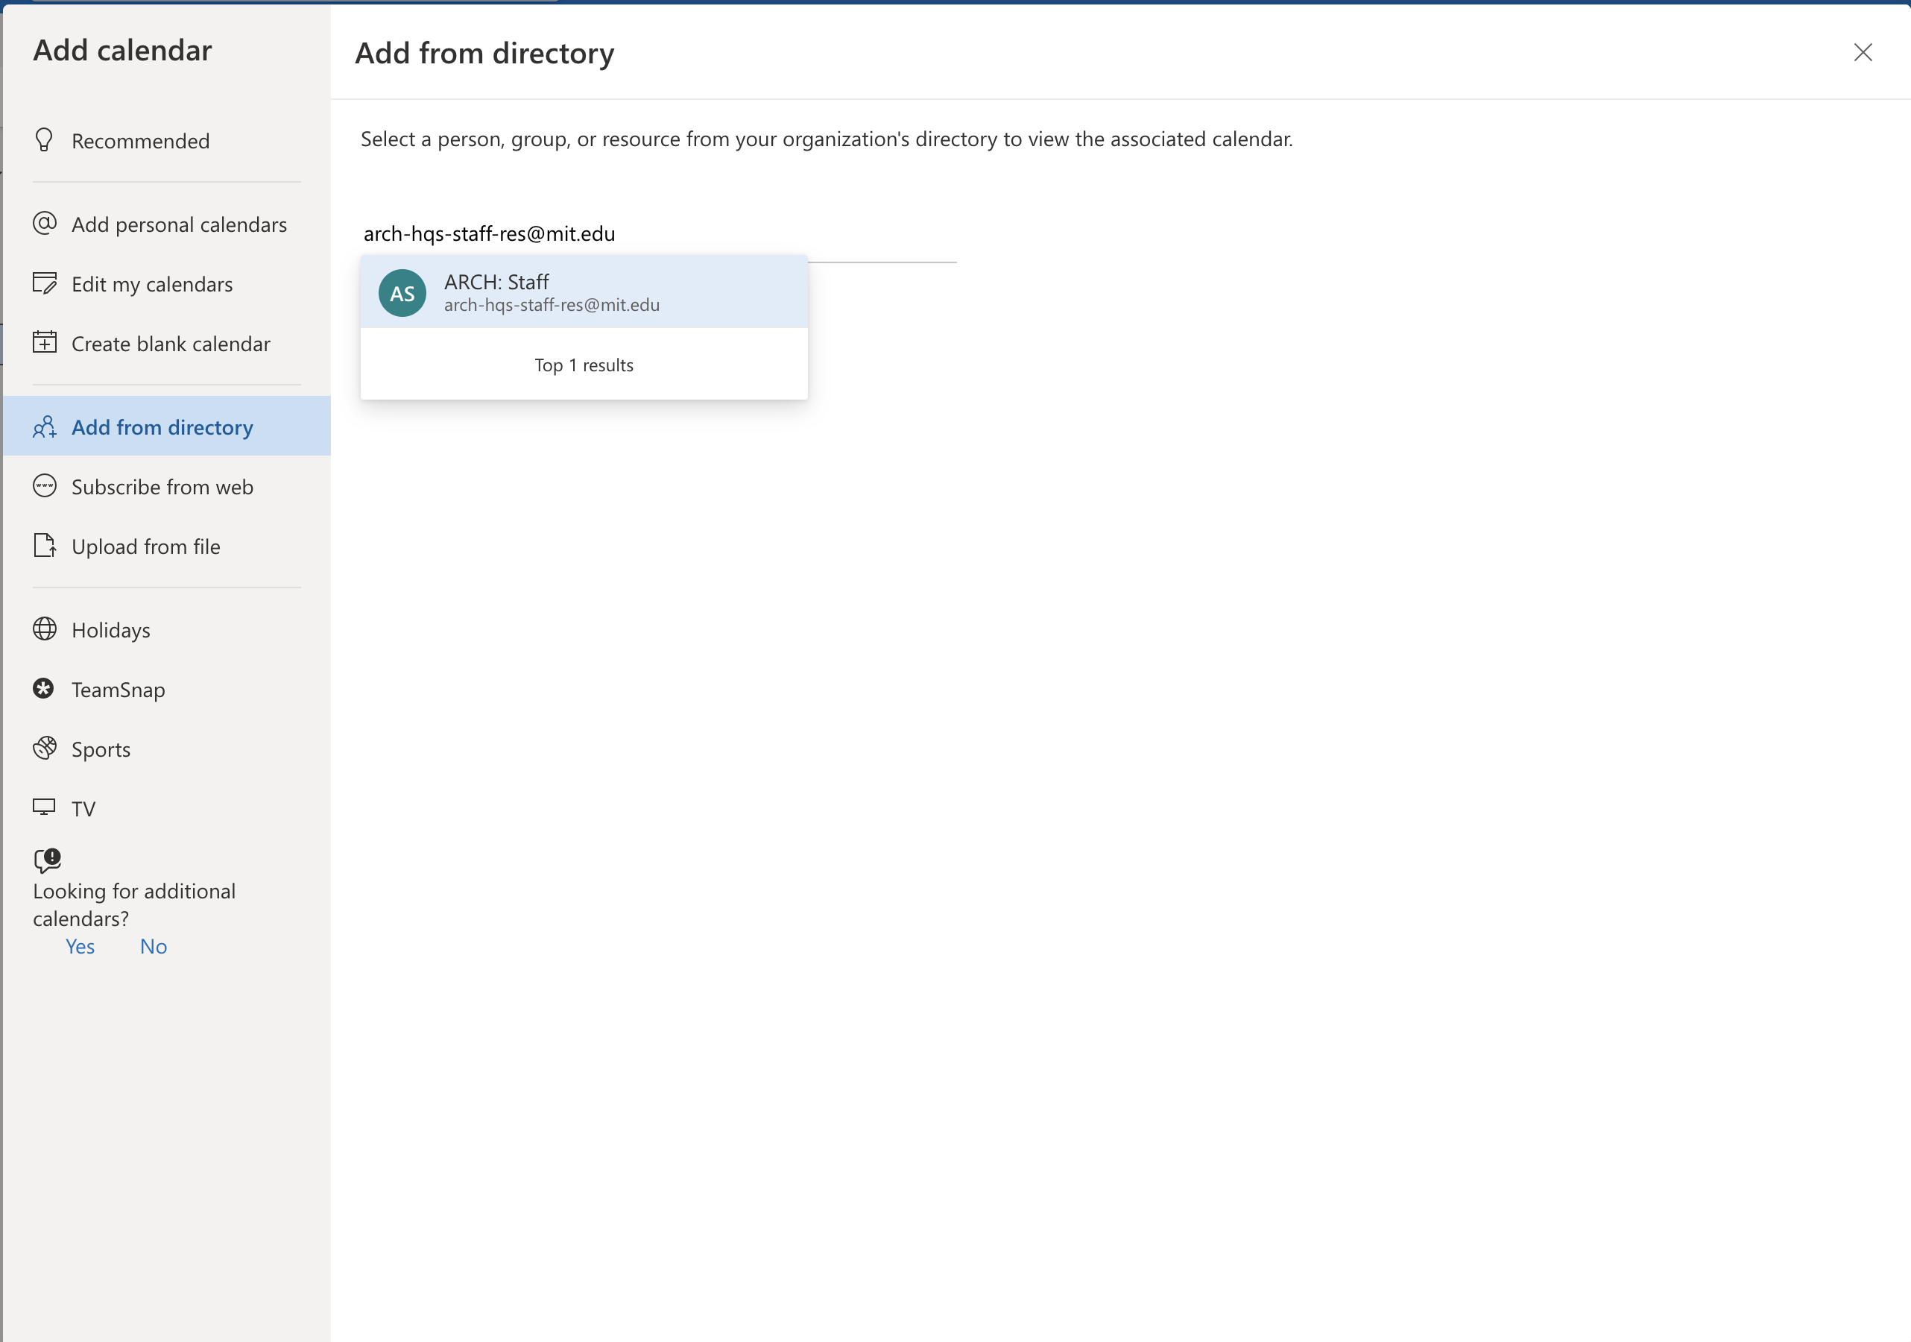Click the TeamSnap star icon
Viewport: 1911px width, 1342px height.
click(44, 688)
